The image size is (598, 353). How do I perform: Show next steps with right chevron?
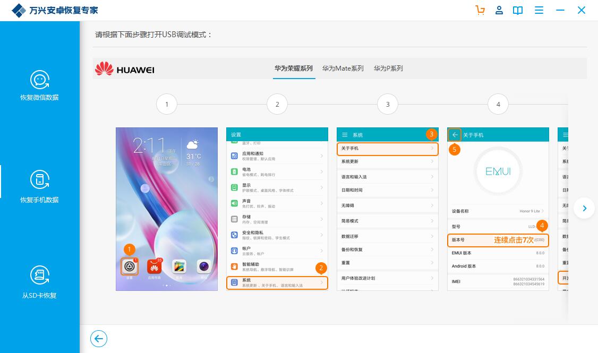click(x=584, y=208)
